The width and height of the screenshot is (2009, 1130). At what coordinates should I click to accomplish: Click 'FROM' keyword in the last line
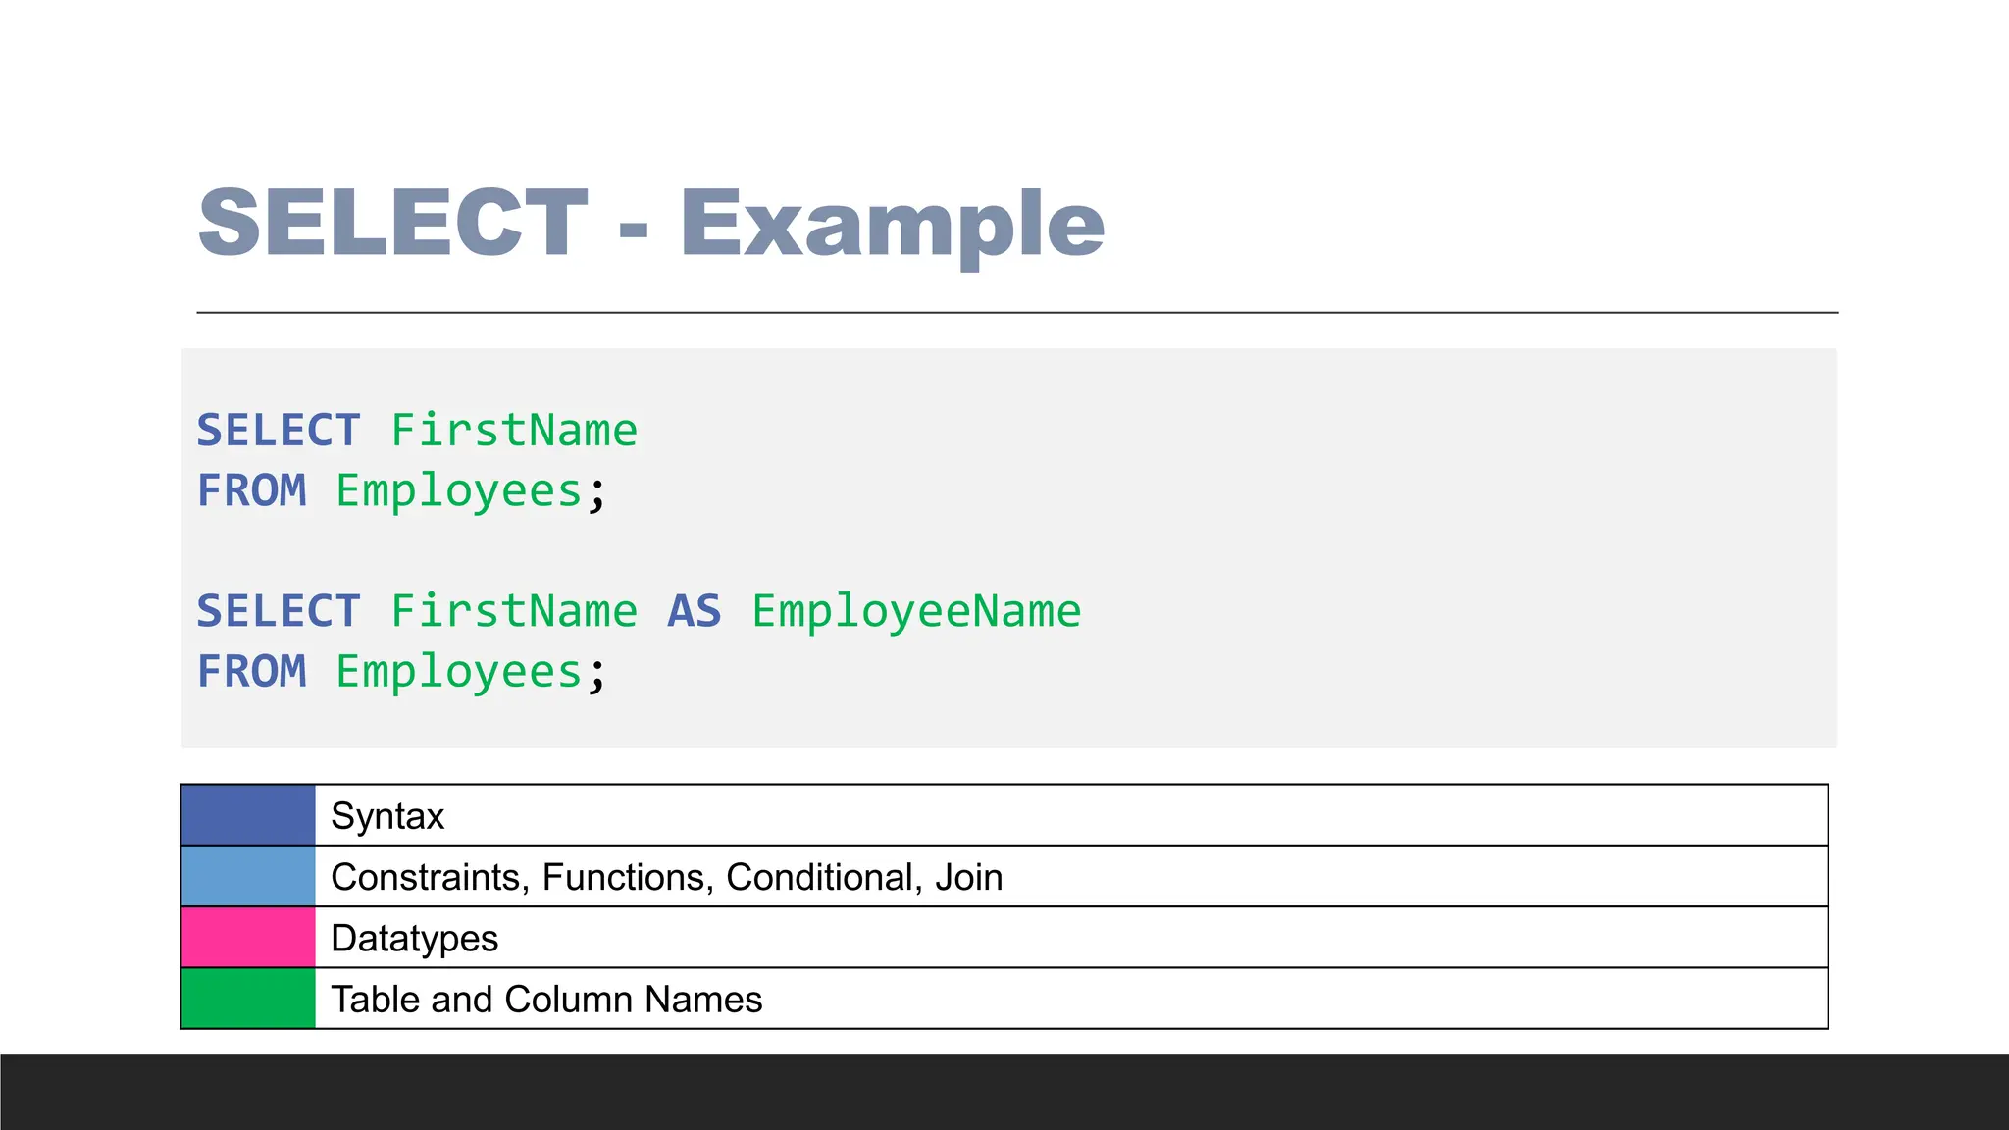click(x=252, y=672)
